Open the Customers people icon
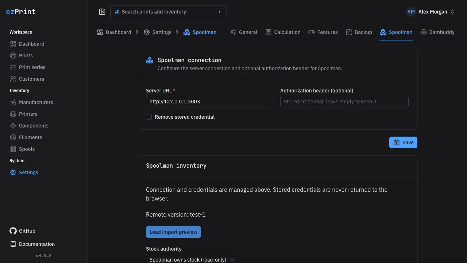The image size is (467, 263). tap(13, 79)
